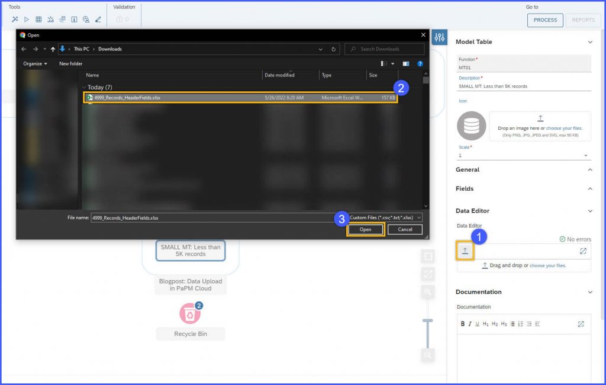
Task: Collapse the Data Editor section
Action: [x=590, y=211]
